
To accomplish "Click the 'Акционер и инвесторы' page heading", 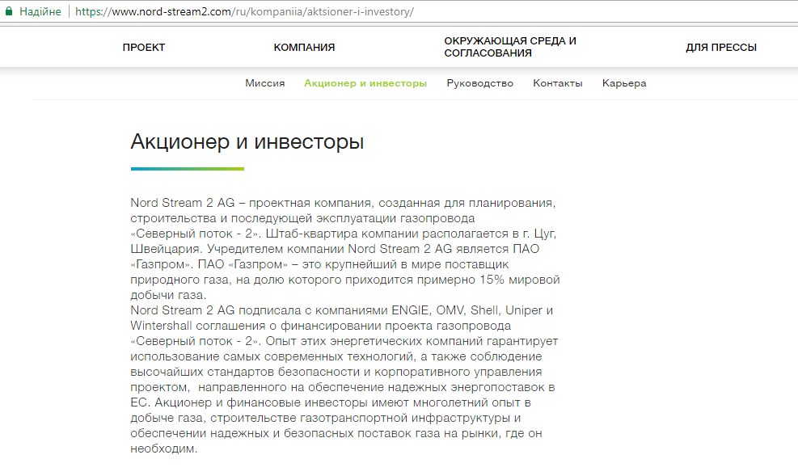I will [x=247, y=141].
